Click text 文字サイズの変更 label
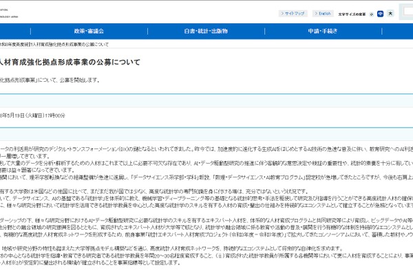413x275 pixels. click(x=352, y=14)
